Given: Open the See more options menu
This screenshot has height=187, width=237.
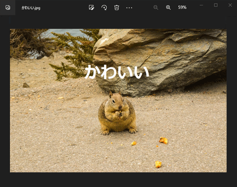Looking at the screenshot, I should [129, 8].
